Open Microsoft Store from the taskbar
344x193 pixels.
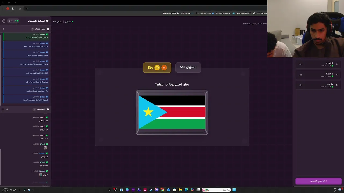[x=174, y=190]
